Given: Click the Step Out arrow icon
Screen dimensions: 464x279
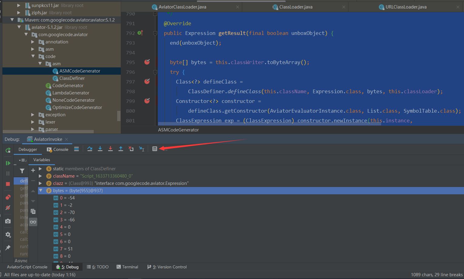Looking at the screenshot, I should tap(121, 149).
